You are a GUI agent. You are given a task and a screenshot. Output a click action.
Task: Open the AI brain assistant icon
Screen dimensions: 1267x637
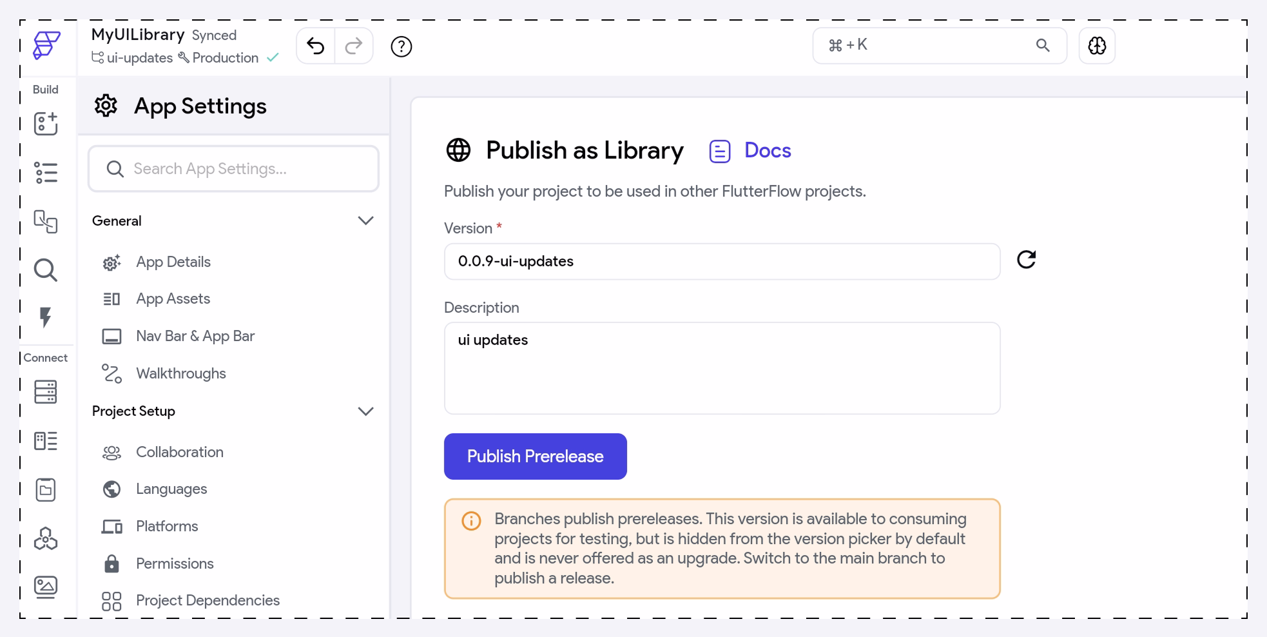click(1097, 46)
